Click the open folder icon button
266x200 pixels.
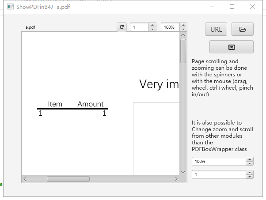[x=243, y=29]
